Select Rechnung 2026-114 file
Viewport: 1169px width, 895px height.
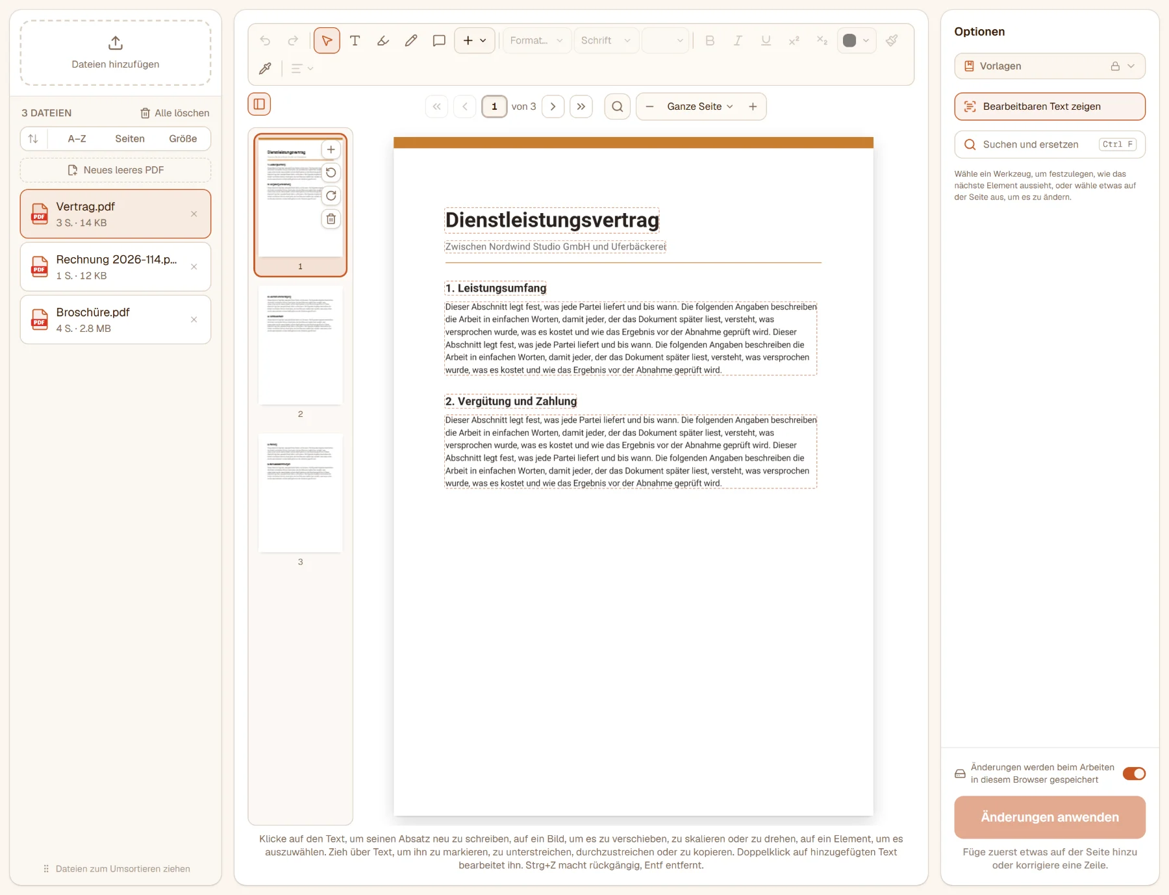[x=116, y=267]
